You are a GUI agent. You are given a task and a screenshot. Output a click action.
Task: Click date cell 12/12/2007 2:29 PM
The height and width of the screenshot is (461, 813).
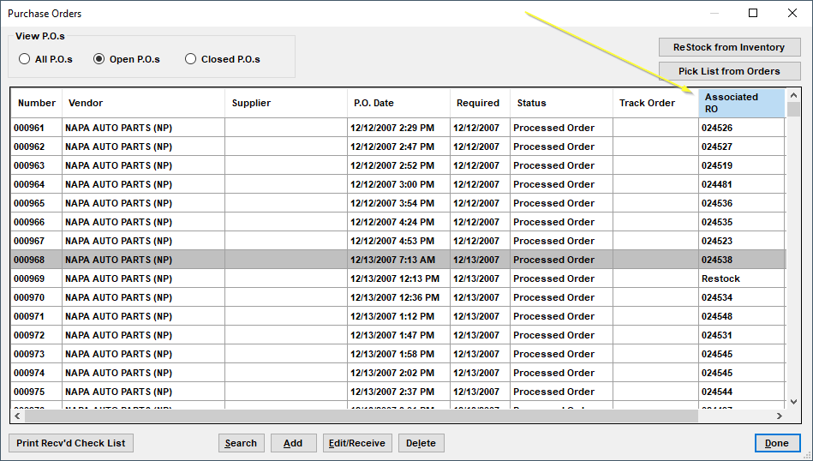click(x=398, y=128)
